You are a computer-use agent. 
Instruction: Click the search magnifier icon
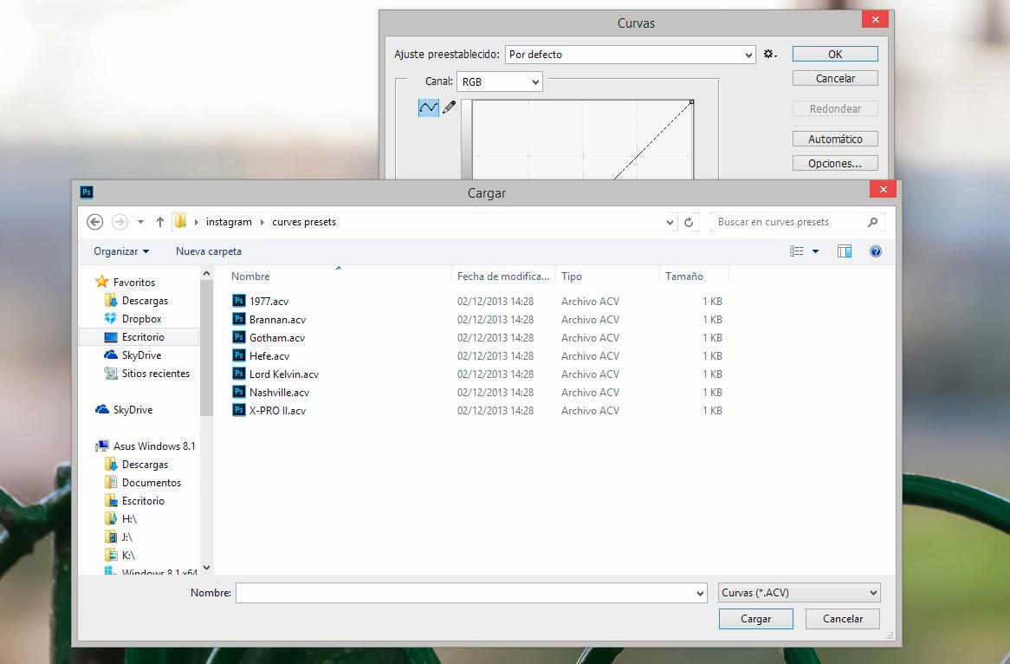(873, 222)
